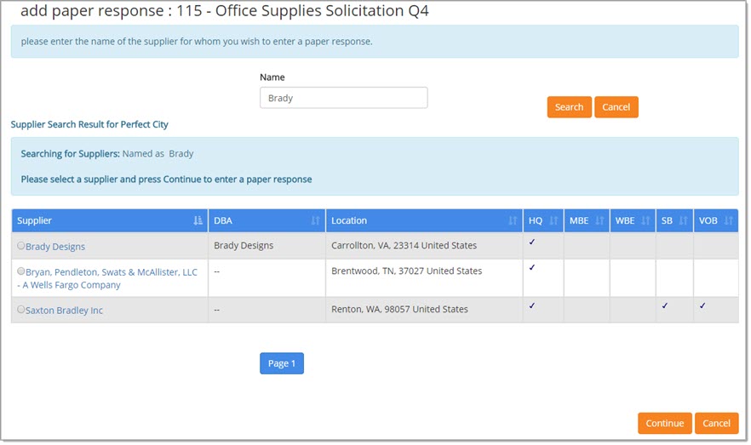Image resolution: width=751 pixels, height=445 pixels.
Task: Click the supplier Name input field
Action: [343, 98]
